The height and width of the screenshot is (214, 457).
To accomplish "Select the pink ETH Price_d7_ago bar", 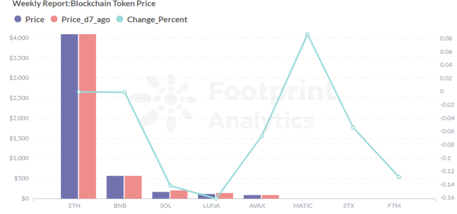I will point(88,116).
